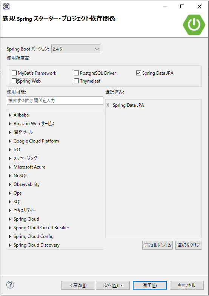The image size is (209, 296).
Task: Expand the Spring Cloud Config category
Action: (10, 236)
